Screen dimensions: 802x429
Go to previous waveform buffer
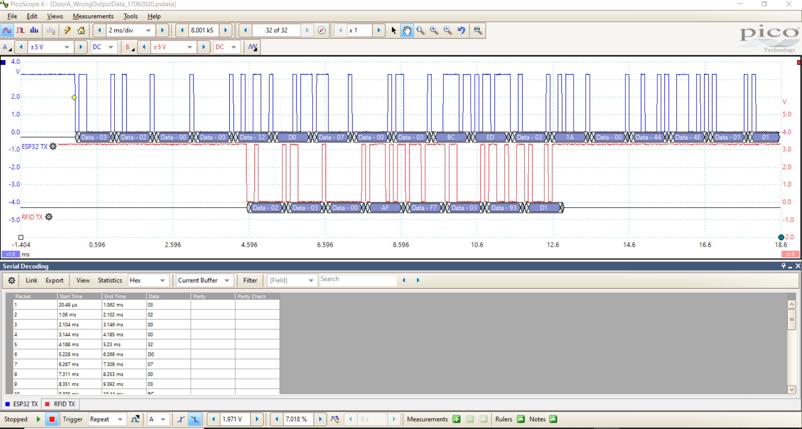pos(246,30)
